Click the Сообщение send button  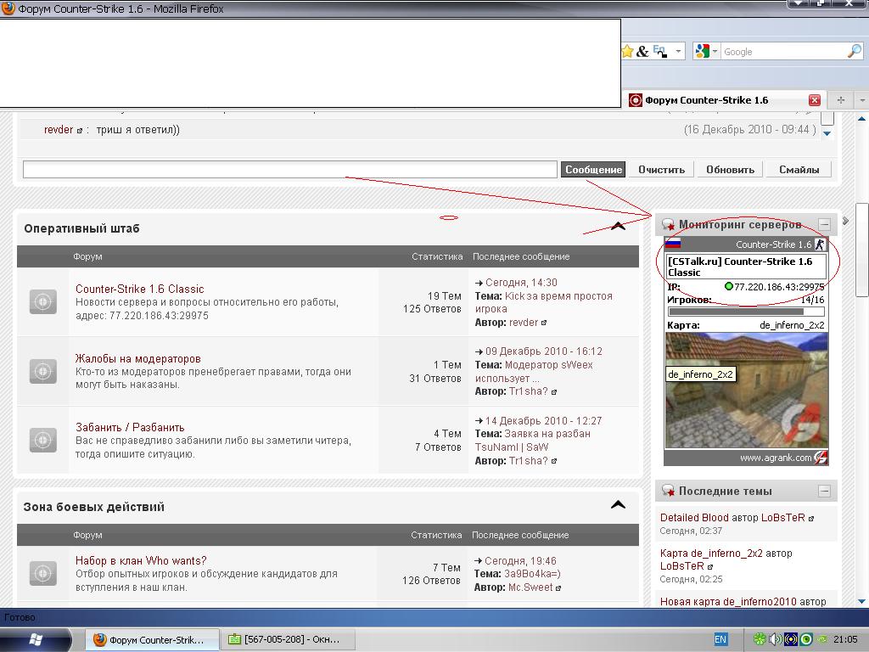click(593, 170)
